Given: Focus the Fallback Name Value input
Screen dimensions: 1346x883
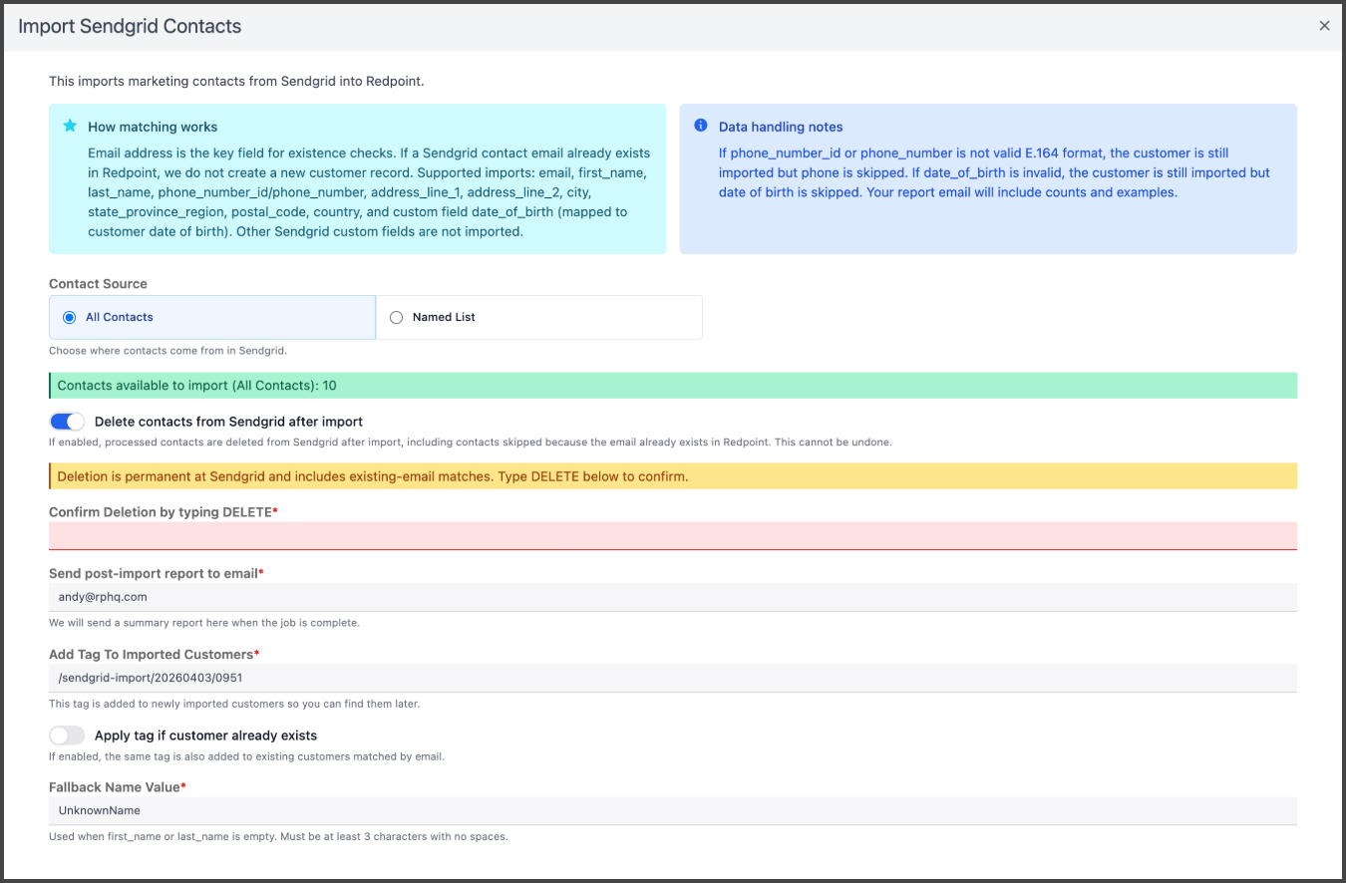Looking at the screenshot, I should (672, 810).
